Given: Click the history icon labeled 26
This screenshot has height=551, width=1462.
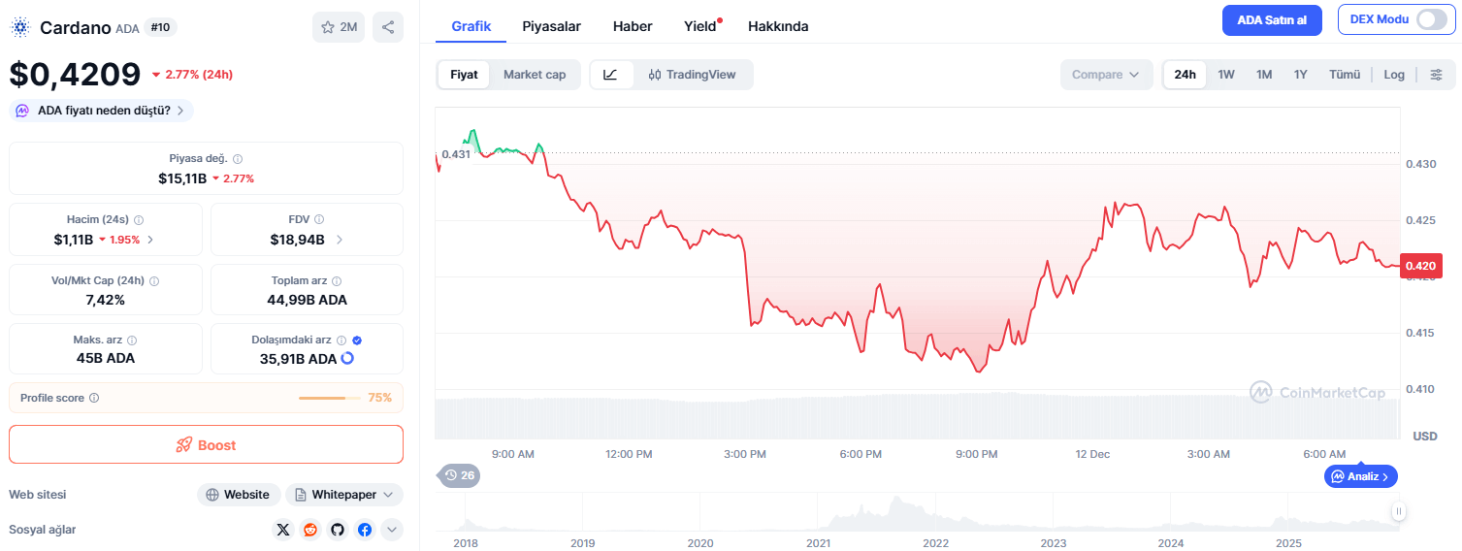Looking at the screenshot, I should pos(460,475).
